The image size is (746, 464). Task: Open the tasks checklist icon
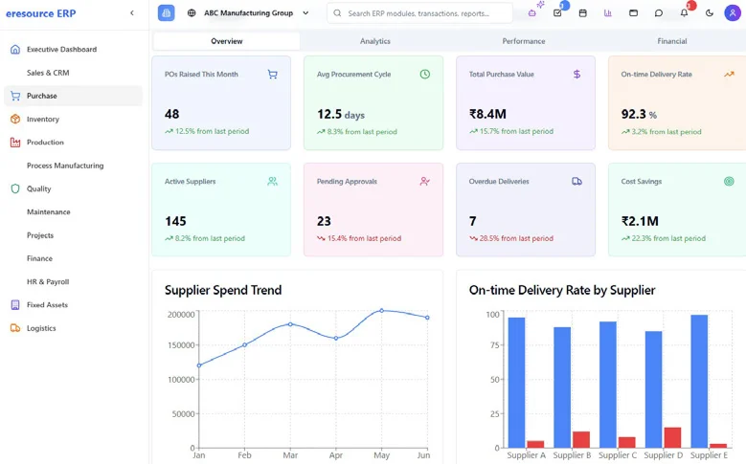[x=558, y=13]
